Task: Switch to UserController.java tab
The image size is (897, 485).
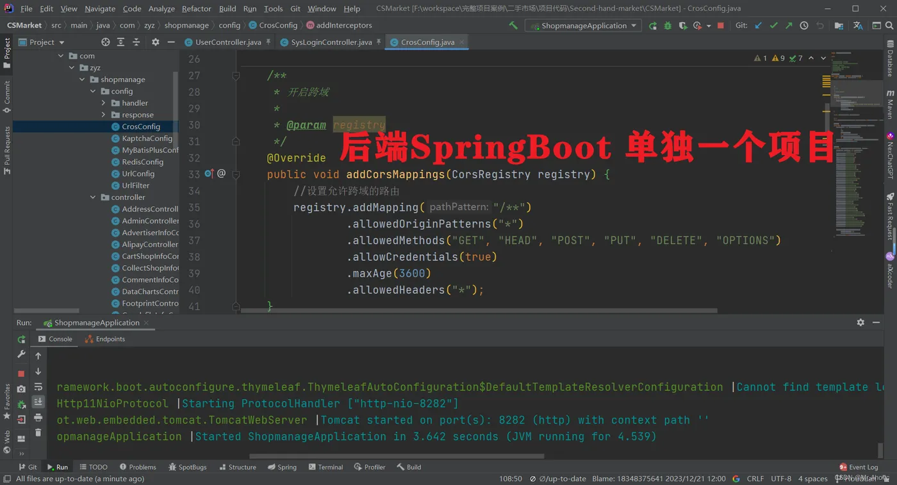Action: (228, 42)
